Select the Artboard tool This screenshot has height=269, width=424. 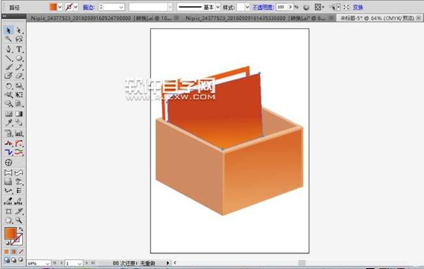click(x=8, y=211)
